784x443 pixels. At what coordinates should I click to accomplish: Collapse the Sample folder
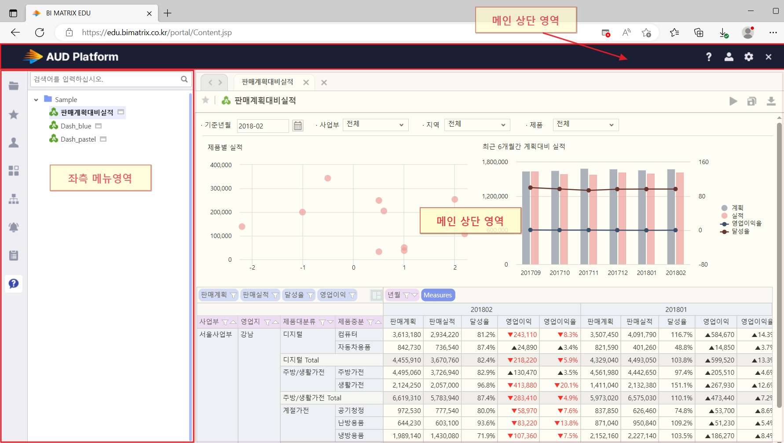tap(36, 100)
